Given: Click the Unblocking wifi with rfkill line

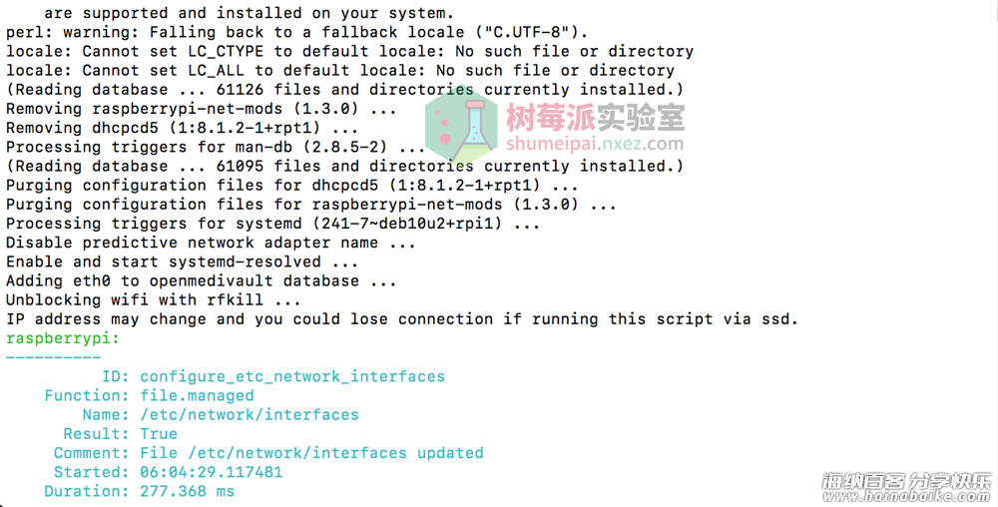Looking at the screenshot, I should [154, 299].
